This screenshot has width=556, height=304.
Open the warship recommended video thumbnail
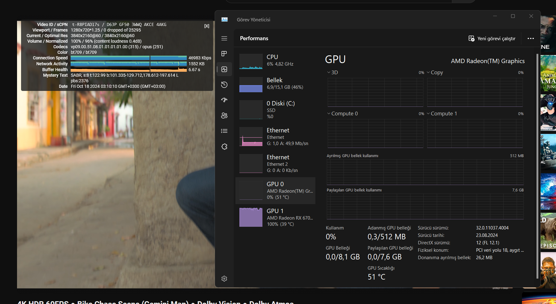[548, 152]
